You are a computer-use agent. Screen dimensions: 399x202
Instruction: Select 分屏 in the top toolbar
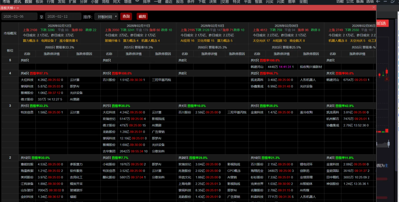(83, 1)
